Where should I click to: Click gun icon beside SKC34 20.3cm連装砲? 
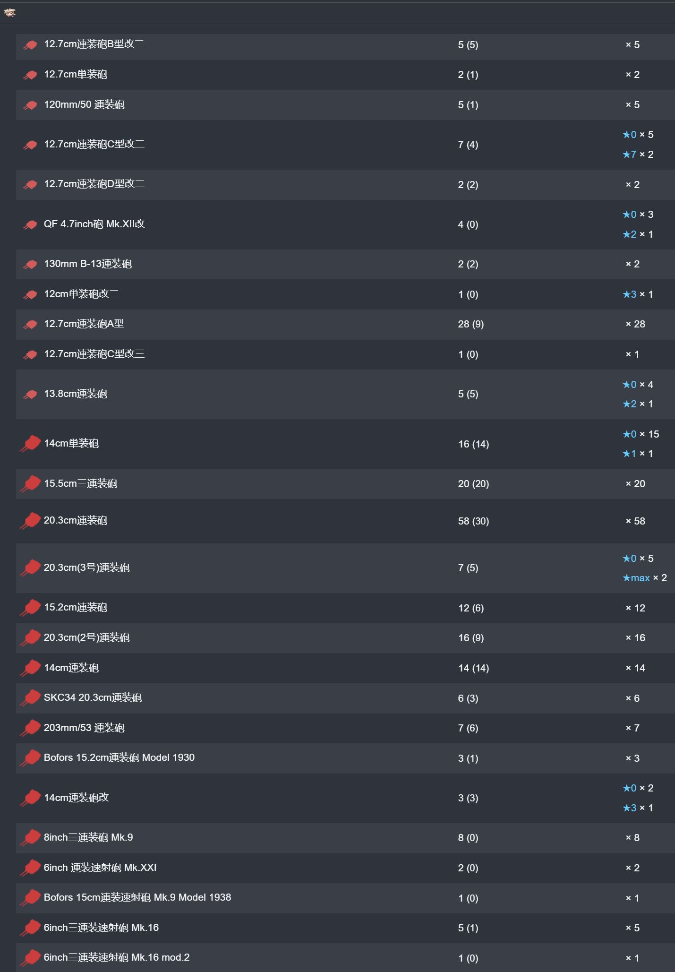[x=30, y=698]
